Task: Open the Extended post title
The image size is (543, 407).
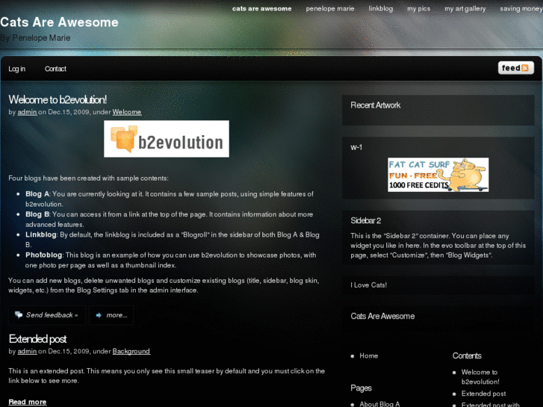Action: click(x=37, y=339)
